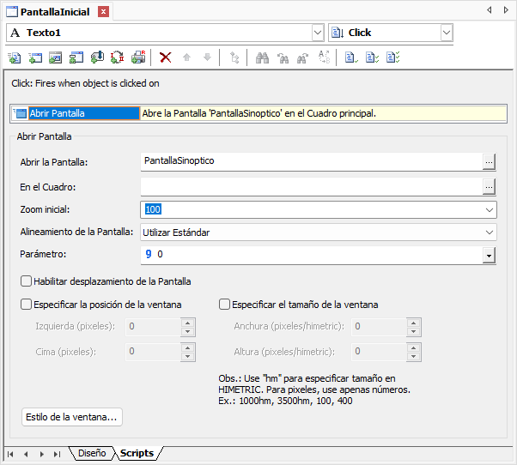Image resolution: width=517 pixels, height=465 pixels.
Task: Delete selected script with red X icon
Action: tap(166, 57)
